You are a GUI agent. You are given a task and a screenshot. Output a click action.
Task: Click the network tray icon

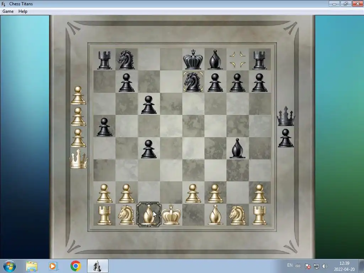(316, 266)
